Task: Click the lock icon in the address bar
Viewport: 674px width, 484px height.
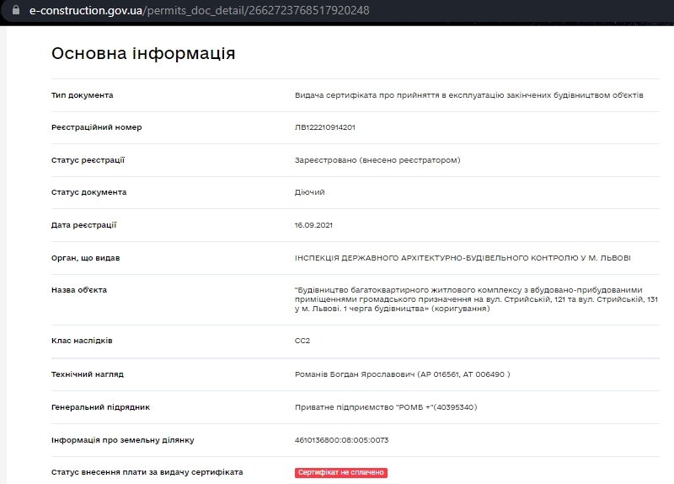Action: click(x=16, y=10)
